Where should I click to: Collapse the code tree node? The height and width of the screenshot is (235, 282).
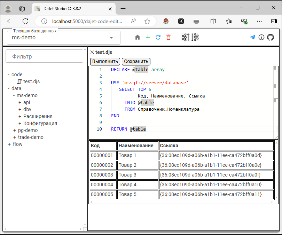(x=9, y=75)
